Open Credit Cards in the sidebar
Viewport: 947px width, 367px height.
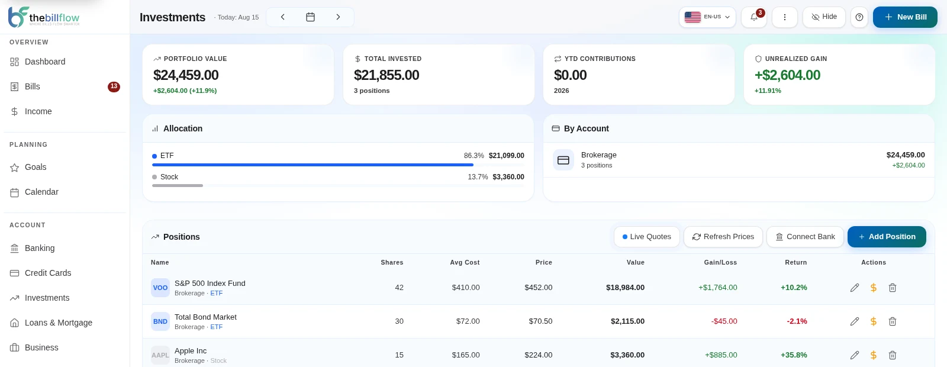pyautogui.click(x=65, y=273)
